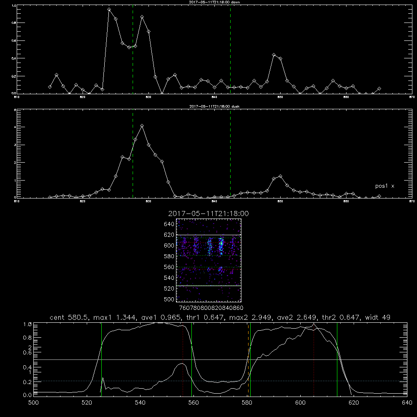The width and height of the screenshot is (417, 417).
Task: Click the heatmap x-axis label '760780800820840860'
Action: click(x=211, y=308)
